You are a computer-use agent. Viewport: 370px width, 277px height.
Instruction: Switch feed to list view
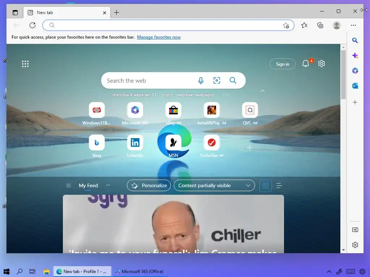click(279, 186)
